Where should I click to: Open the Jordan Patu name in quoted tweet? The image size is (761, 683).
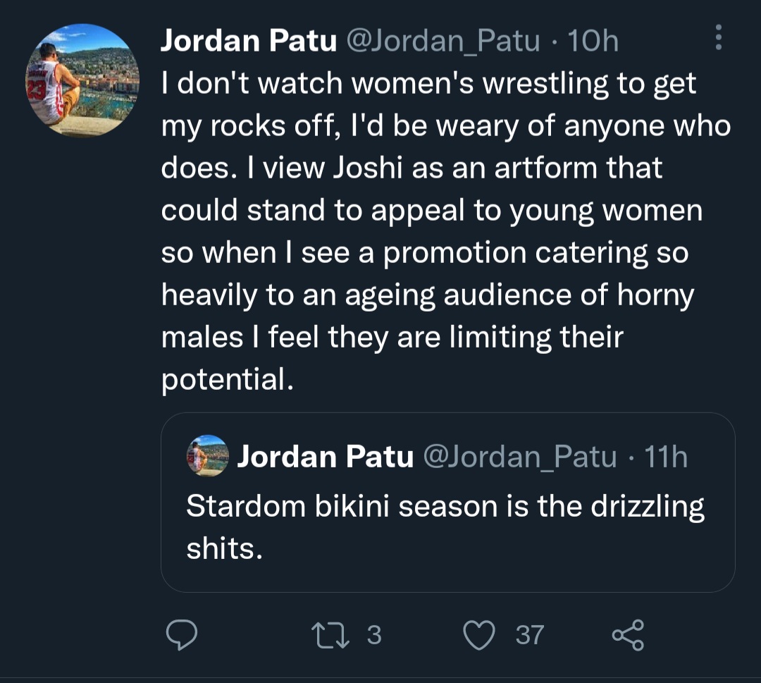[325, 456]
